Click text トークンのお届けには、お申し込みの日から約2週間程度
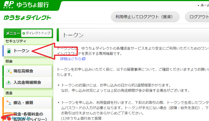 106,85
